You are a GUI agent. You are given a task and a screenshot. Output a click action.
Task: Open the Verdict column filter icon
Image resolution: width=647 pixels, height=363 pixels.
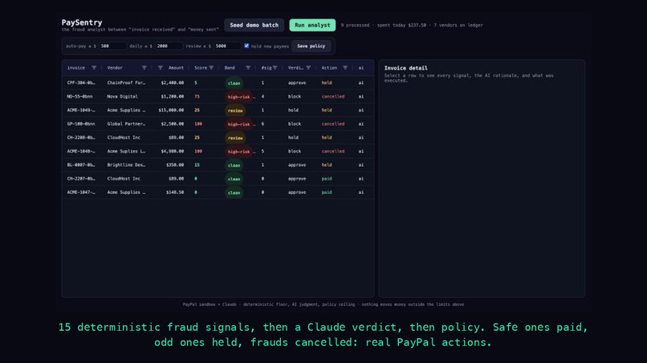(308, 68)
